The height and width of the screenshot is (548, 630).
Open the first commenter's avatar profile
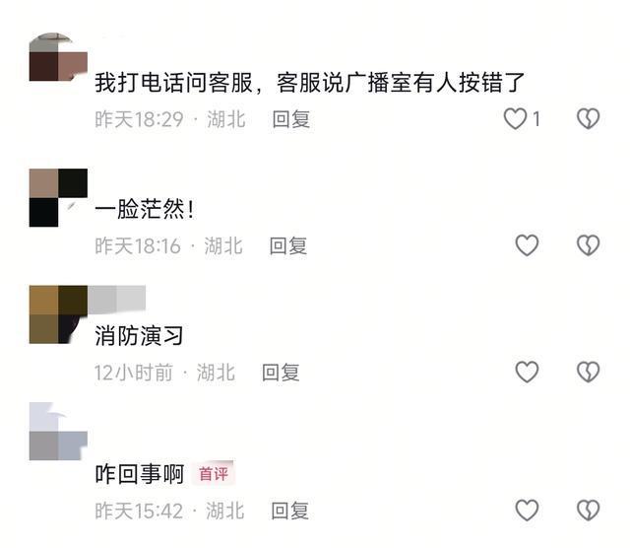pyautogui.click(x=58, y=57)
